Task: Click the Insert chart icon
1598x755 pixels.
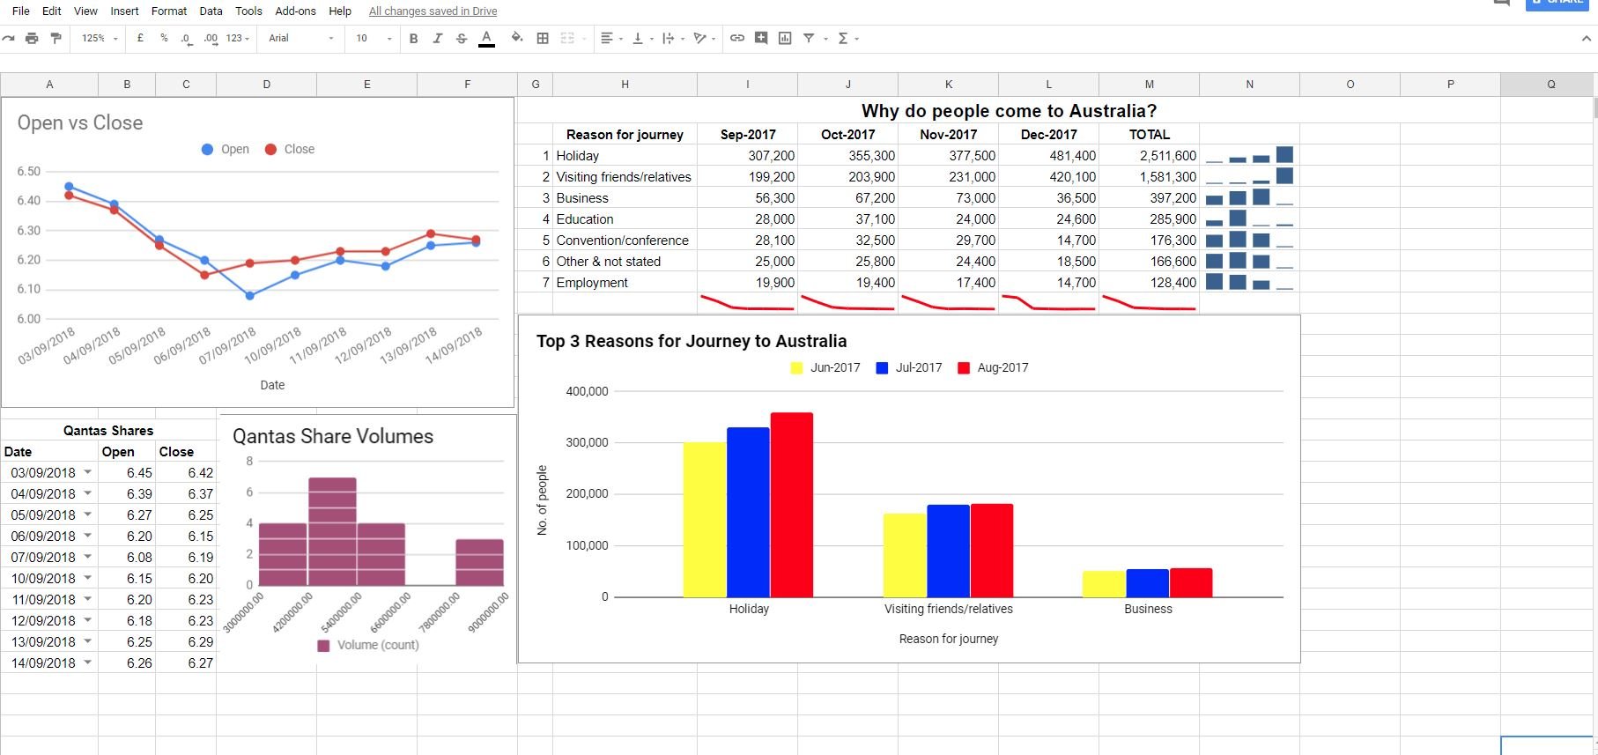Action: (x=785, y=38)
